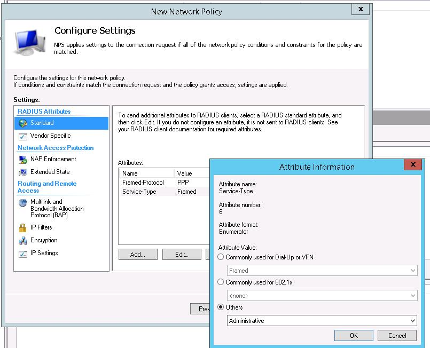Open the <none> 802.1x dropdown
The width and height of the screenshot is (430, 348).
[x=322, y=296]
